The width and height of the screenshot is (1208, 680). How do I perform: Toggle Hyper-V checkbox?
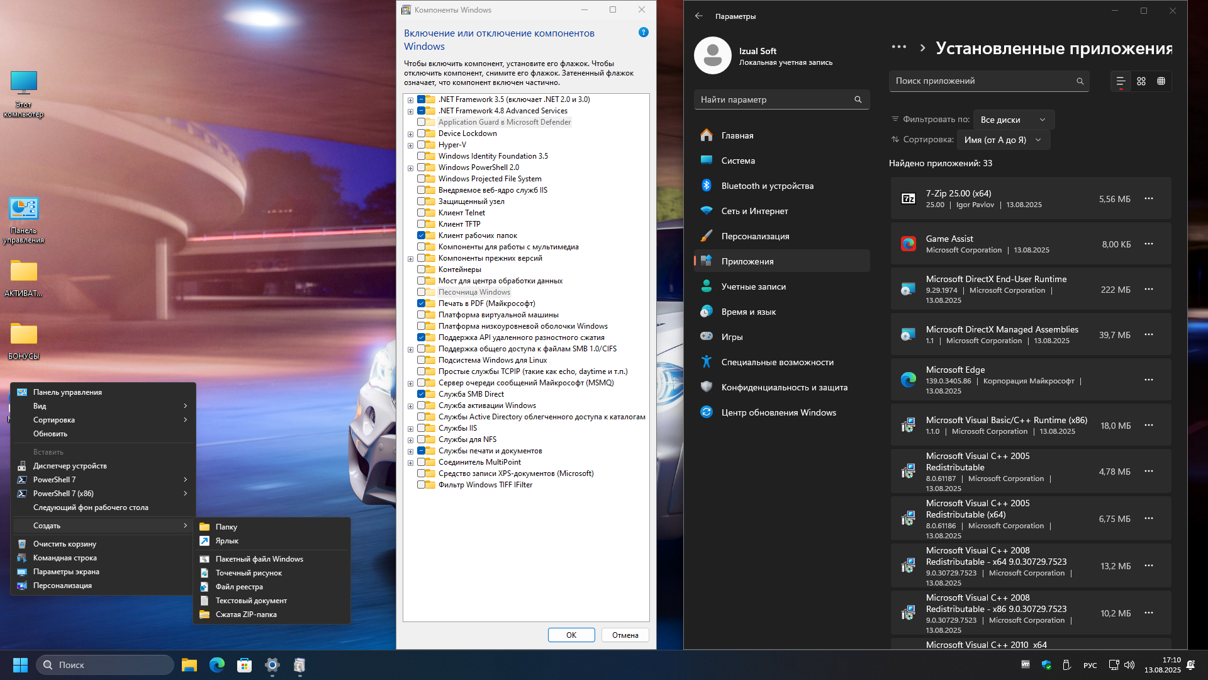point(421,145)
